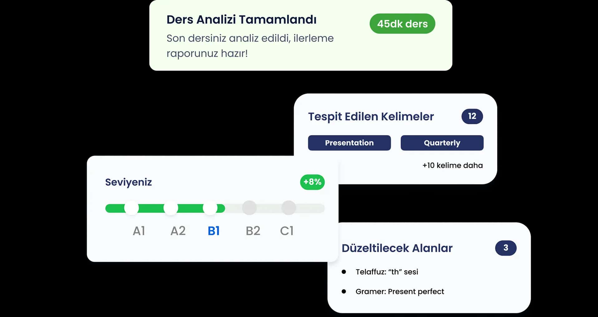598x317 pixels.
Task: Click the Ders Analizi Tamamlandı heading
Action: tap(241, 20)
